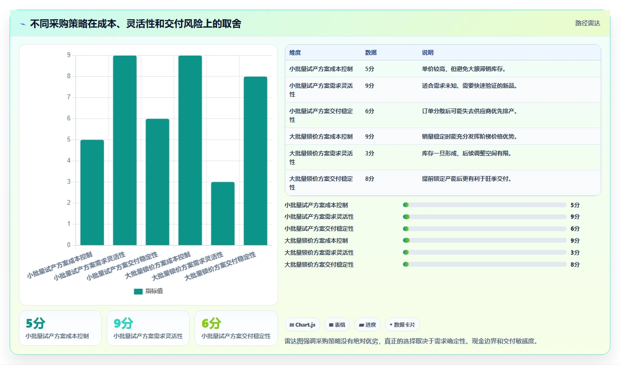Click the progress label 大批量锁价方案需求灵活性
This screenshot has width=620, height=365.
click(319, 252)
